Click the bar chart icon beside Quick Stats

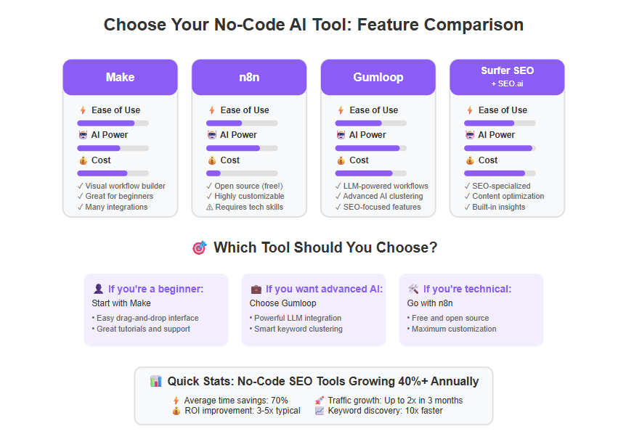click(155, 381)
